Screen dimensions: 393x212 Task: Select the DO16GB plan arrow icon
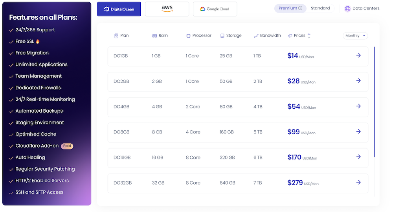[x=358, y=157]
